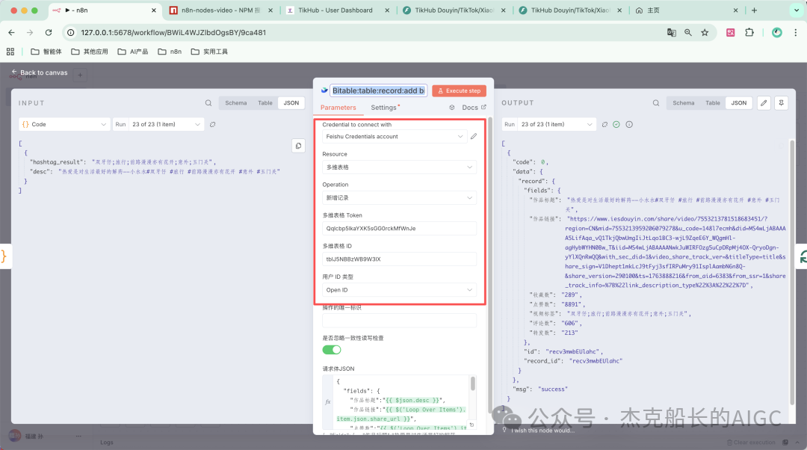Open tab search chevron dropdown
Viewport: 807px width, 450px height.
(x=797, y=10)
